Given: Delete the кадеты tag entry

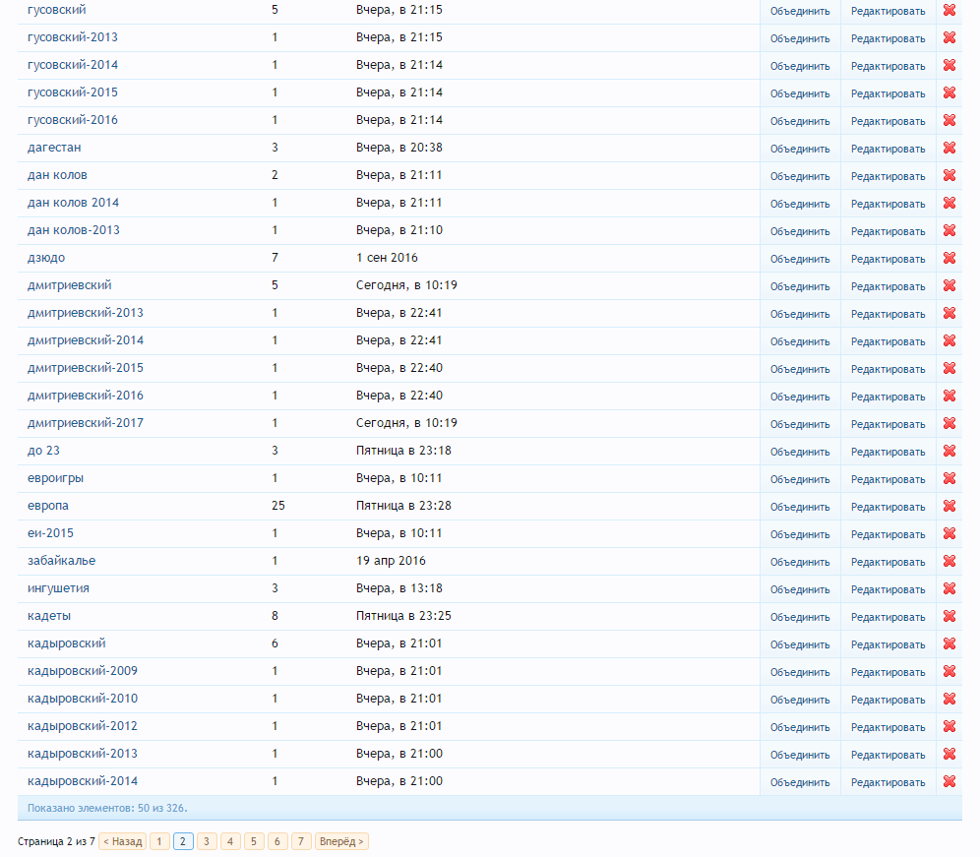Looking at the screenshot, I should [x=949, y=616].
